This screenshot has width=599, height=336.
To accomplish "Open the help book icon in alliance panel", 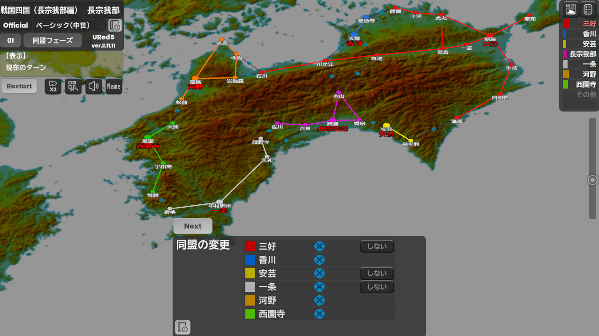I will point(182,327).
